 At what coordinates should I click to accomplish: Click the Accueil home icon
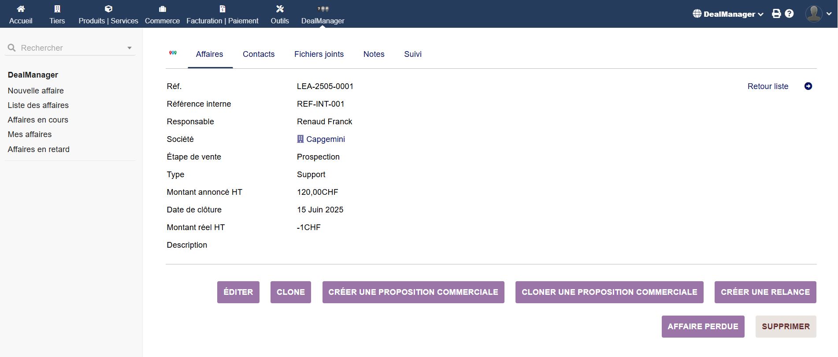coord(21,9)
